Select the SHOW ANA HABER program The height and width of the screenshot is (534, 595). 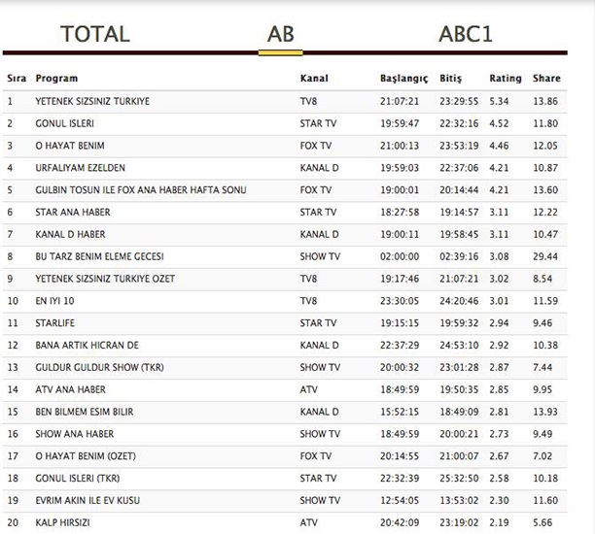74,434
